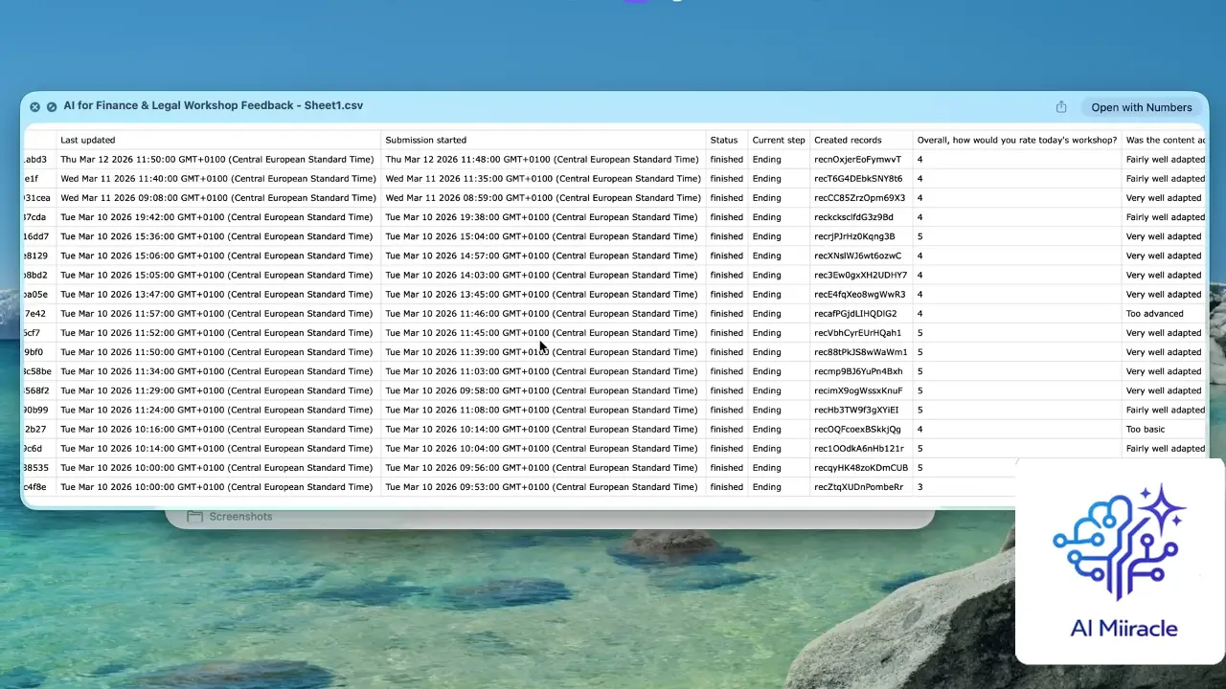
Task: Select cell 'rec3Ew0gxXH2UDHY7'
Action: pyautogui.click(x=860, y=275)
